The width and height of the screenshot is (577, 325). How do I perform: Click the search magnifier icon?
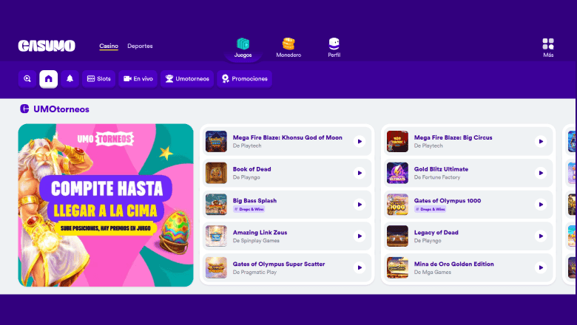(x=27, y=78)
